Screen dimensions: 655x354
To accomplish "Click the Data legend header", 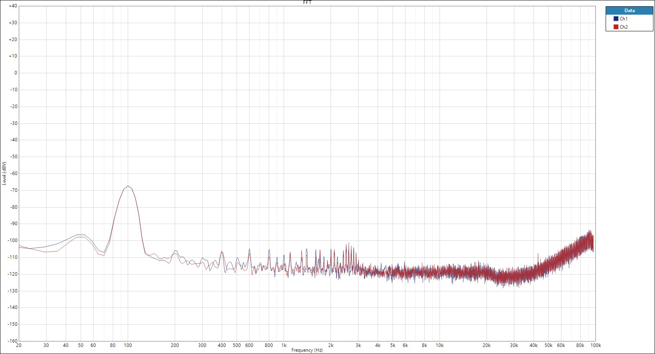I will [x=630, y=11].
